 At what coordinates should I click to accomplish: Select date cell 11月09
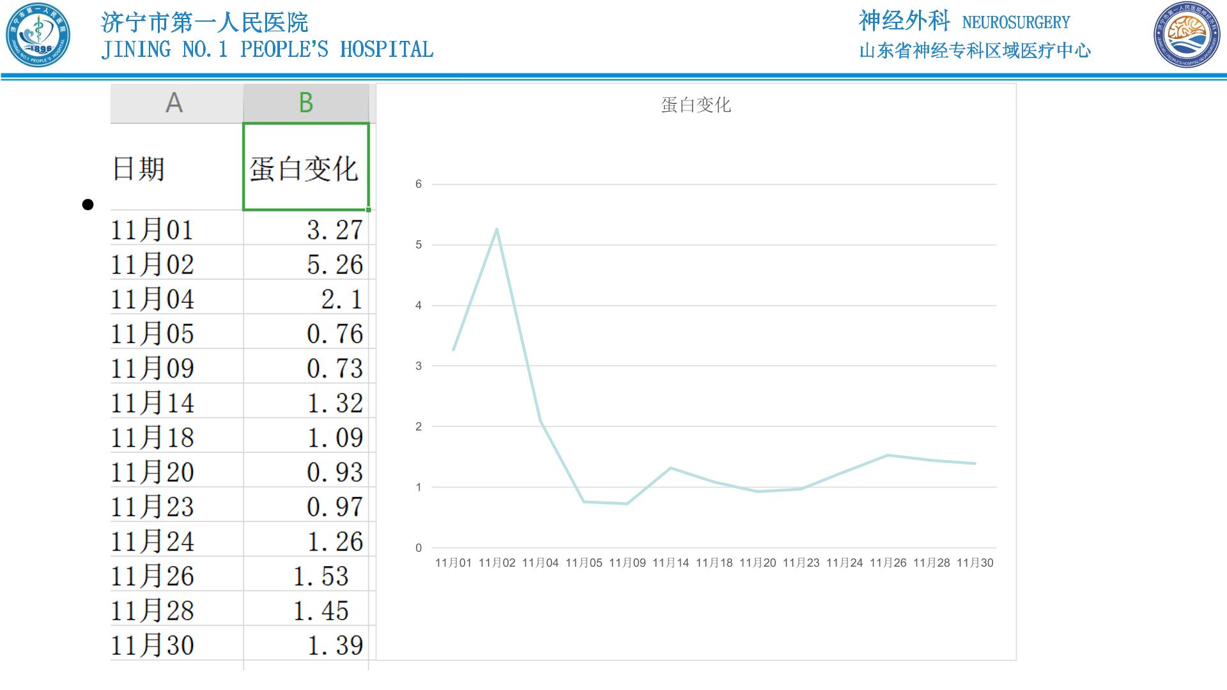tap(176, 366)
